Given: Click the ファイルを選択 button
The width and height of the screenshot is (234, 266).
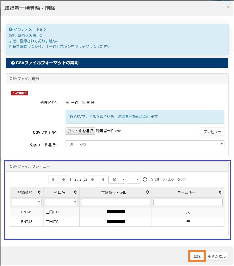Looking at the screenshot, I should [x=80, y=131].
